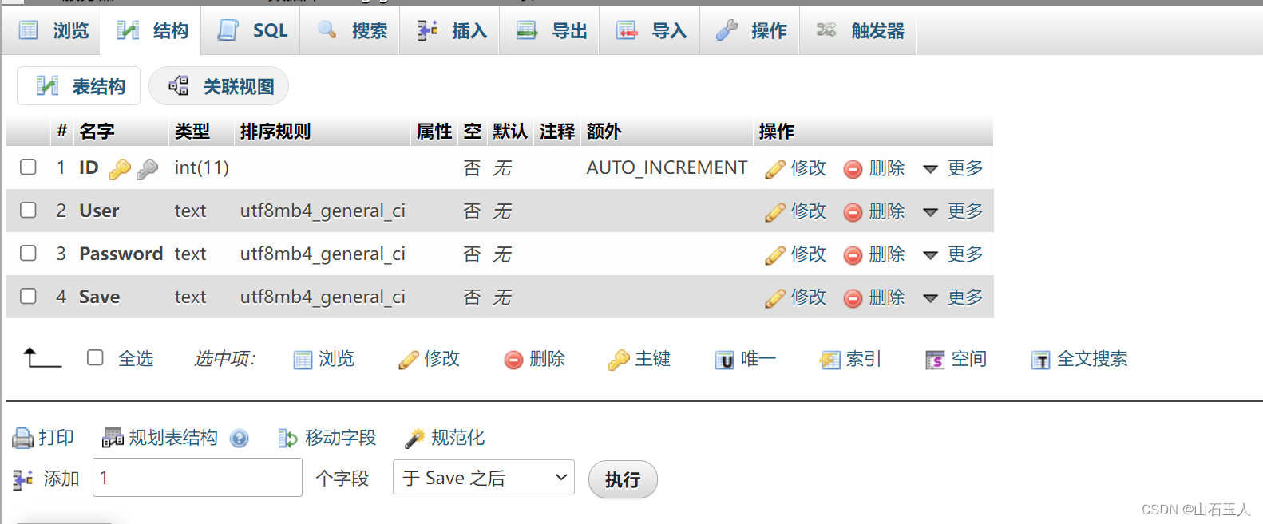Open the 更多 menu for Save row
Viewport: 1263px width, 524px height.
point(953,297)
